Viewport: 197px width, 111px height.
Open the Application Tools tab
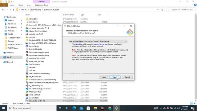[x=41, y=5]
